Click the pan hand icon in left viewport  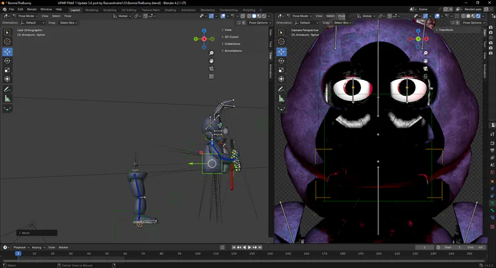pyautogui.click(x=212, y=61)
